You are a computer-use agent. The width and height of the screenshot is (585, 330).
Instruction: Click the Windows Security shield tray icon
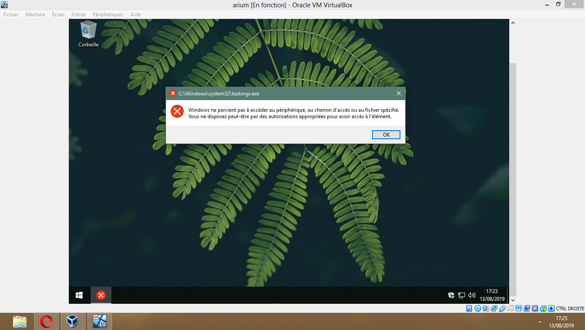pos(451,295)
